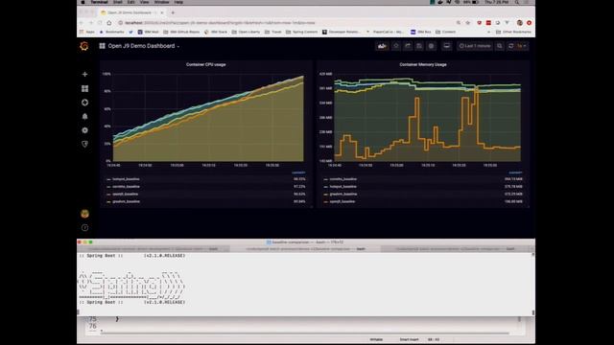Open the Apple menu
614x345 pixels.
[83, 2]
